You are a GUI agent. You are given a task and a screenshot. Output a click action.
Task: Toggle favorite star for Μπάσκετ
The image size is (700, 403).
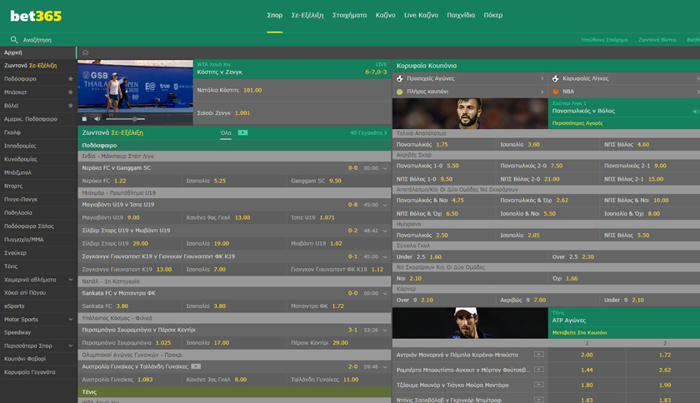(x=70, y=92)
